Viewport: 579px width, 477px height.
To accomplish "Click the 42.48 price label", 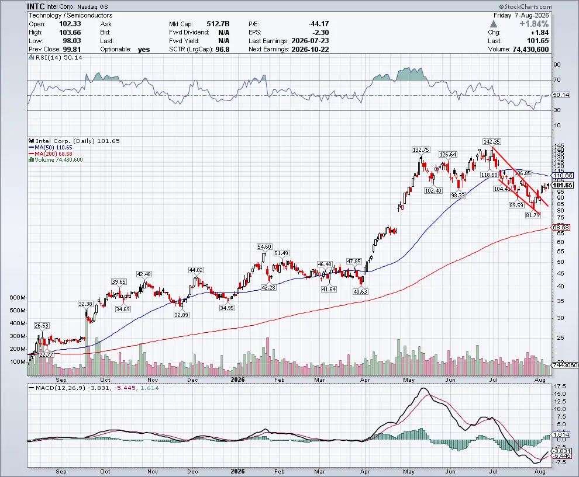I will pyautogui.click(x=144, y=274).
